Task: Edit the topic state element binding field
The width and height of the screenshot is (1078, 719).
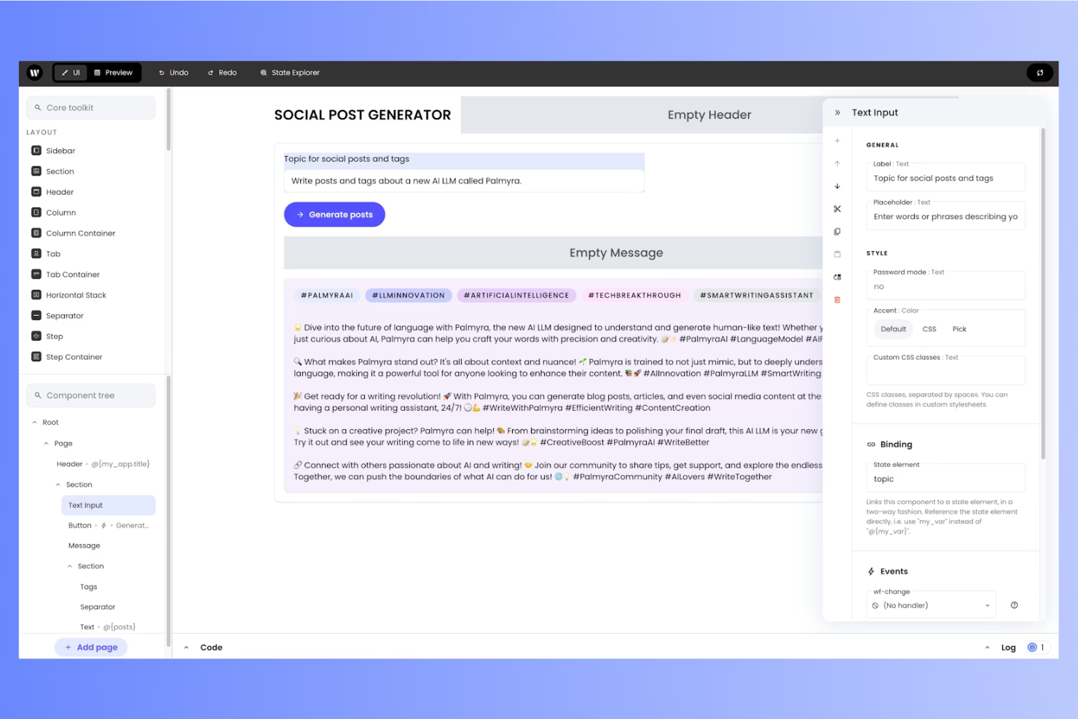Action: pyautogui.click(x=945, y=479)
